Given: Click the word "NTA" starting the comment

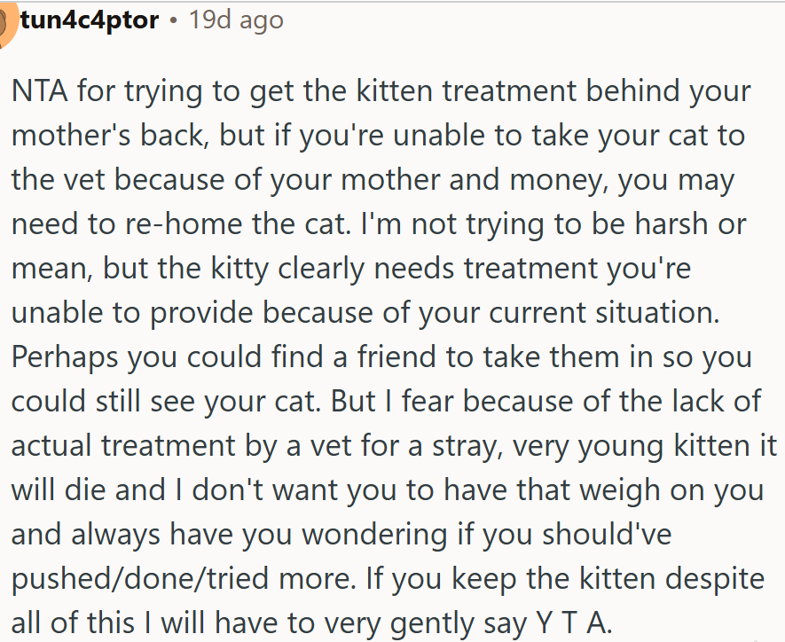Looking at the screenshot, I should point(41,91).
